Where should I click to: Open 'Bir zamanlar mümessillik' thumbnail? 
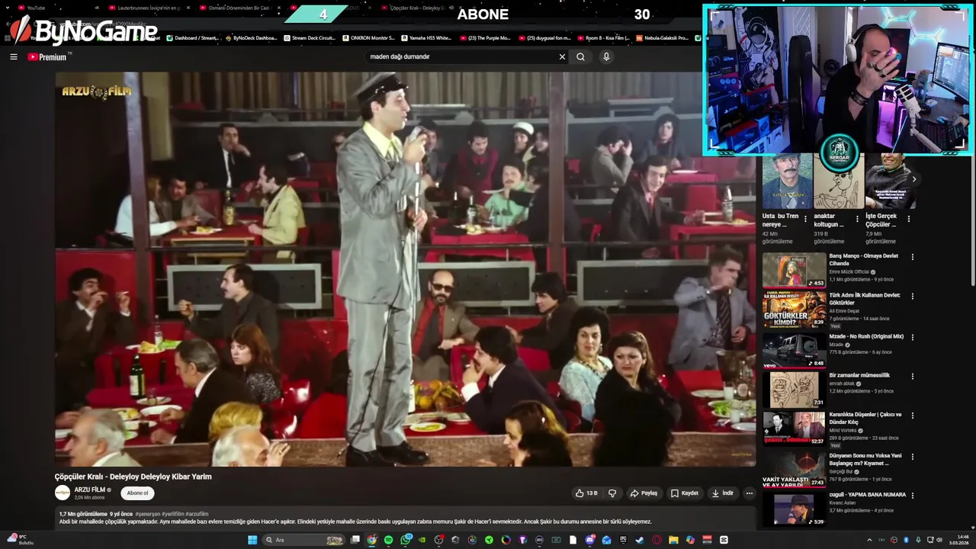(794, 390)
